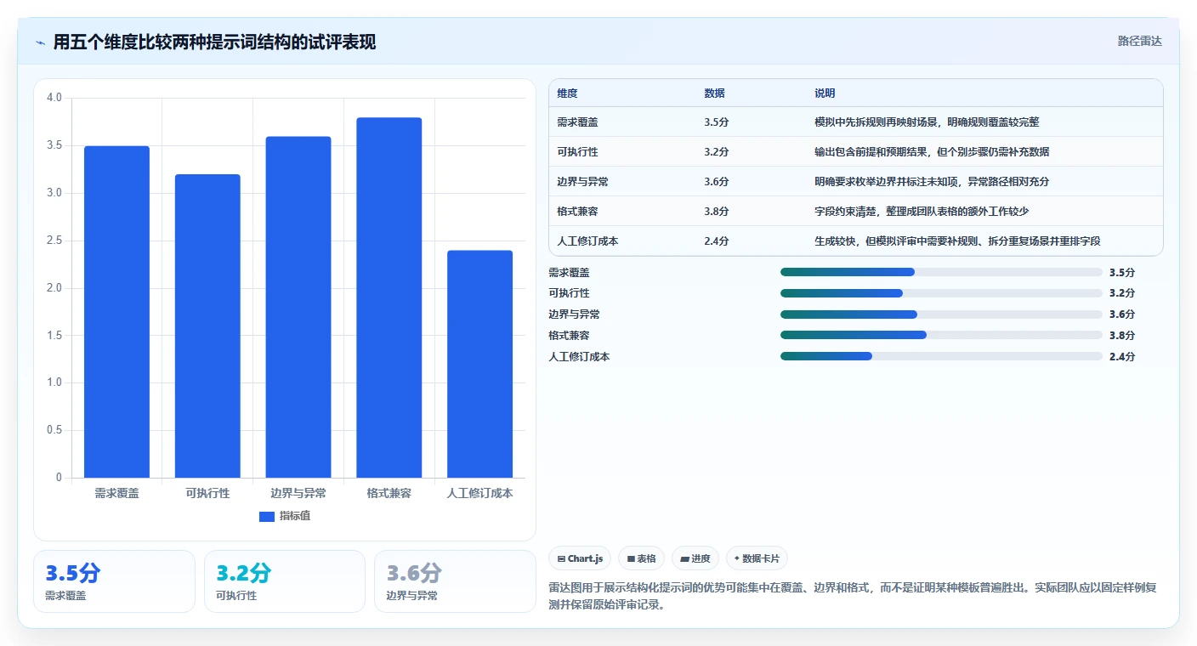Click the 格式兼容 bar in chart
Image resolution: width=1197 pixels, height=646 pixels.
point(389,297)
